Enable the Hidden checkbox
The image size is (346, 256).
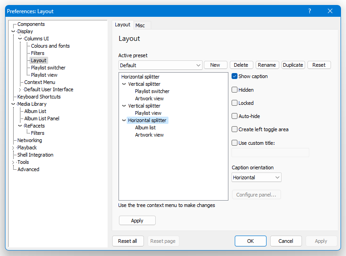coord(234,90)
